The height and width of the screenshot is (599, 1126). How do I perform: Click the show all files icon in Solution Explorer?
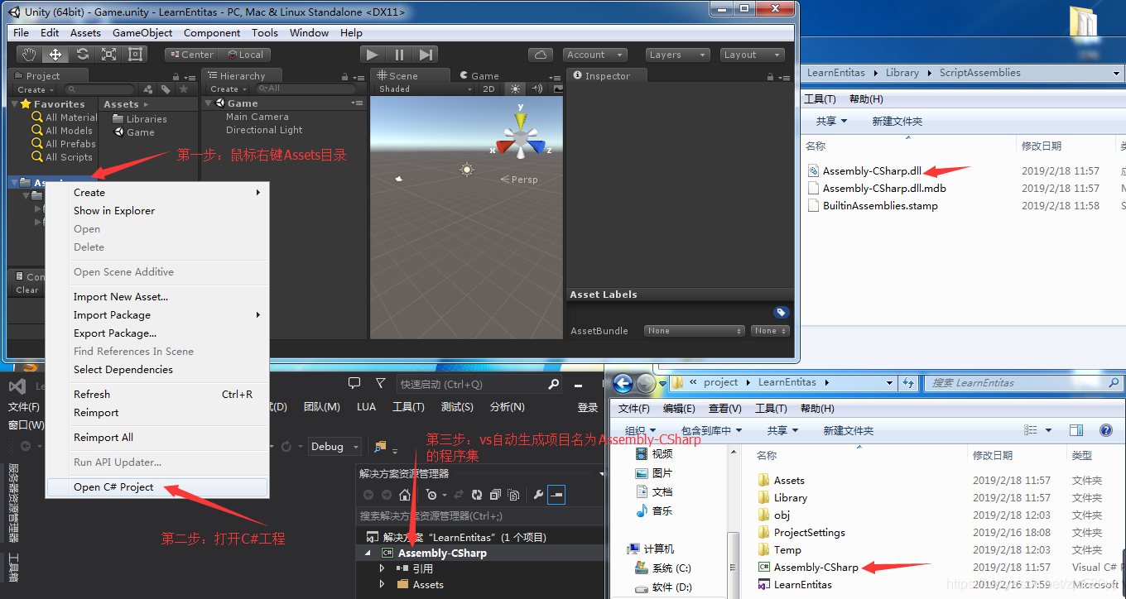(513, 495)
